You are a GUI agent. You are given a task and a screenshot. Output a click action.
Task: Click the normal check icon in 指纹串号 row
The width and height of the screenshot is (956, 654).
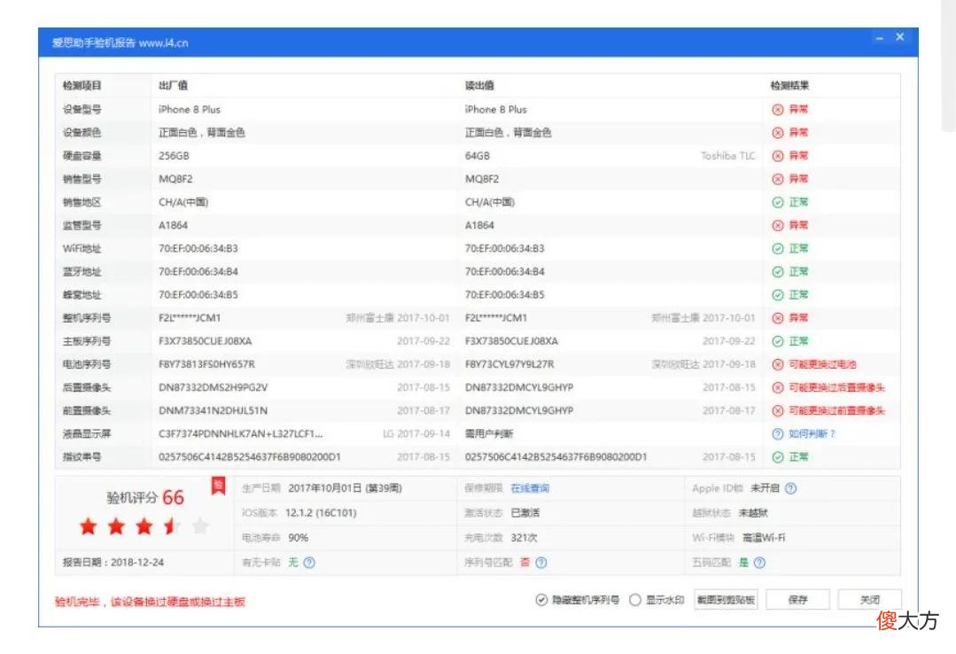click(777, 457)
